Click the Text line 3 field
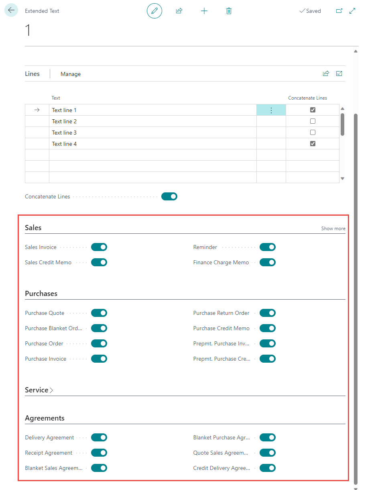Image resolution: width=386 pixels, height=490 pixels. click(152, 133)
